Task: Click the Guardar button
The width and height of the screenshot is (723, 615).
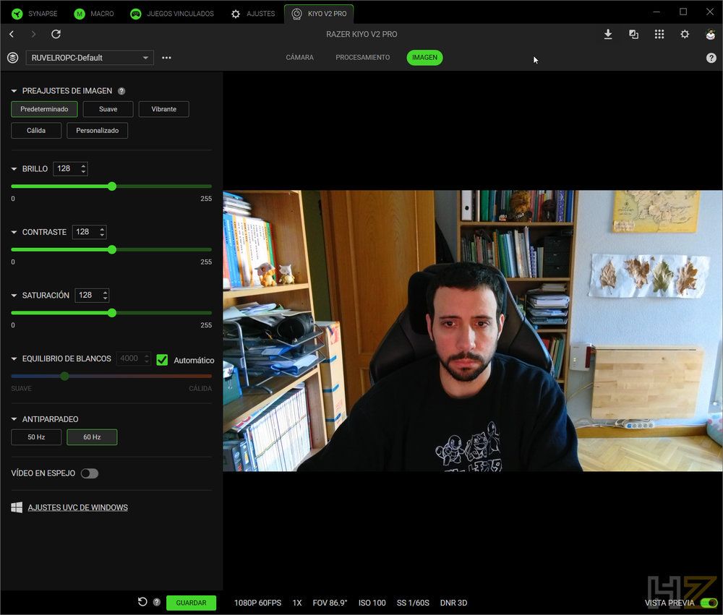Action: tap(191, 603)
